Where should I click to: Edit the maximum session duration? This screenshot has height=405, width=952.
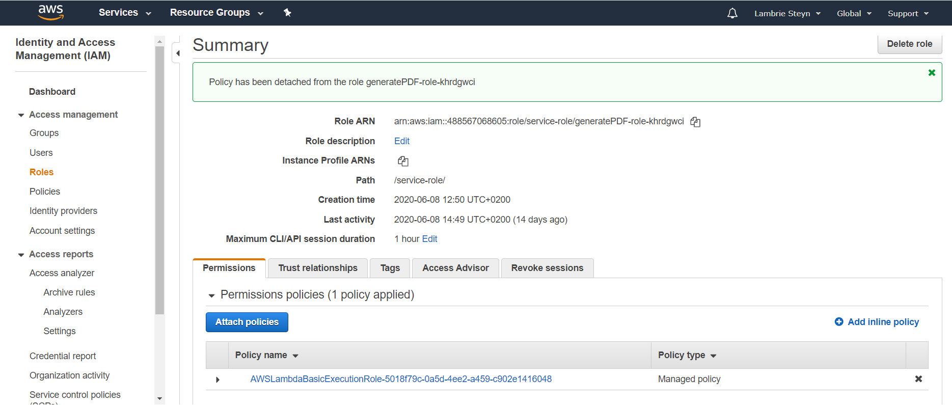[x=429, y=239]
